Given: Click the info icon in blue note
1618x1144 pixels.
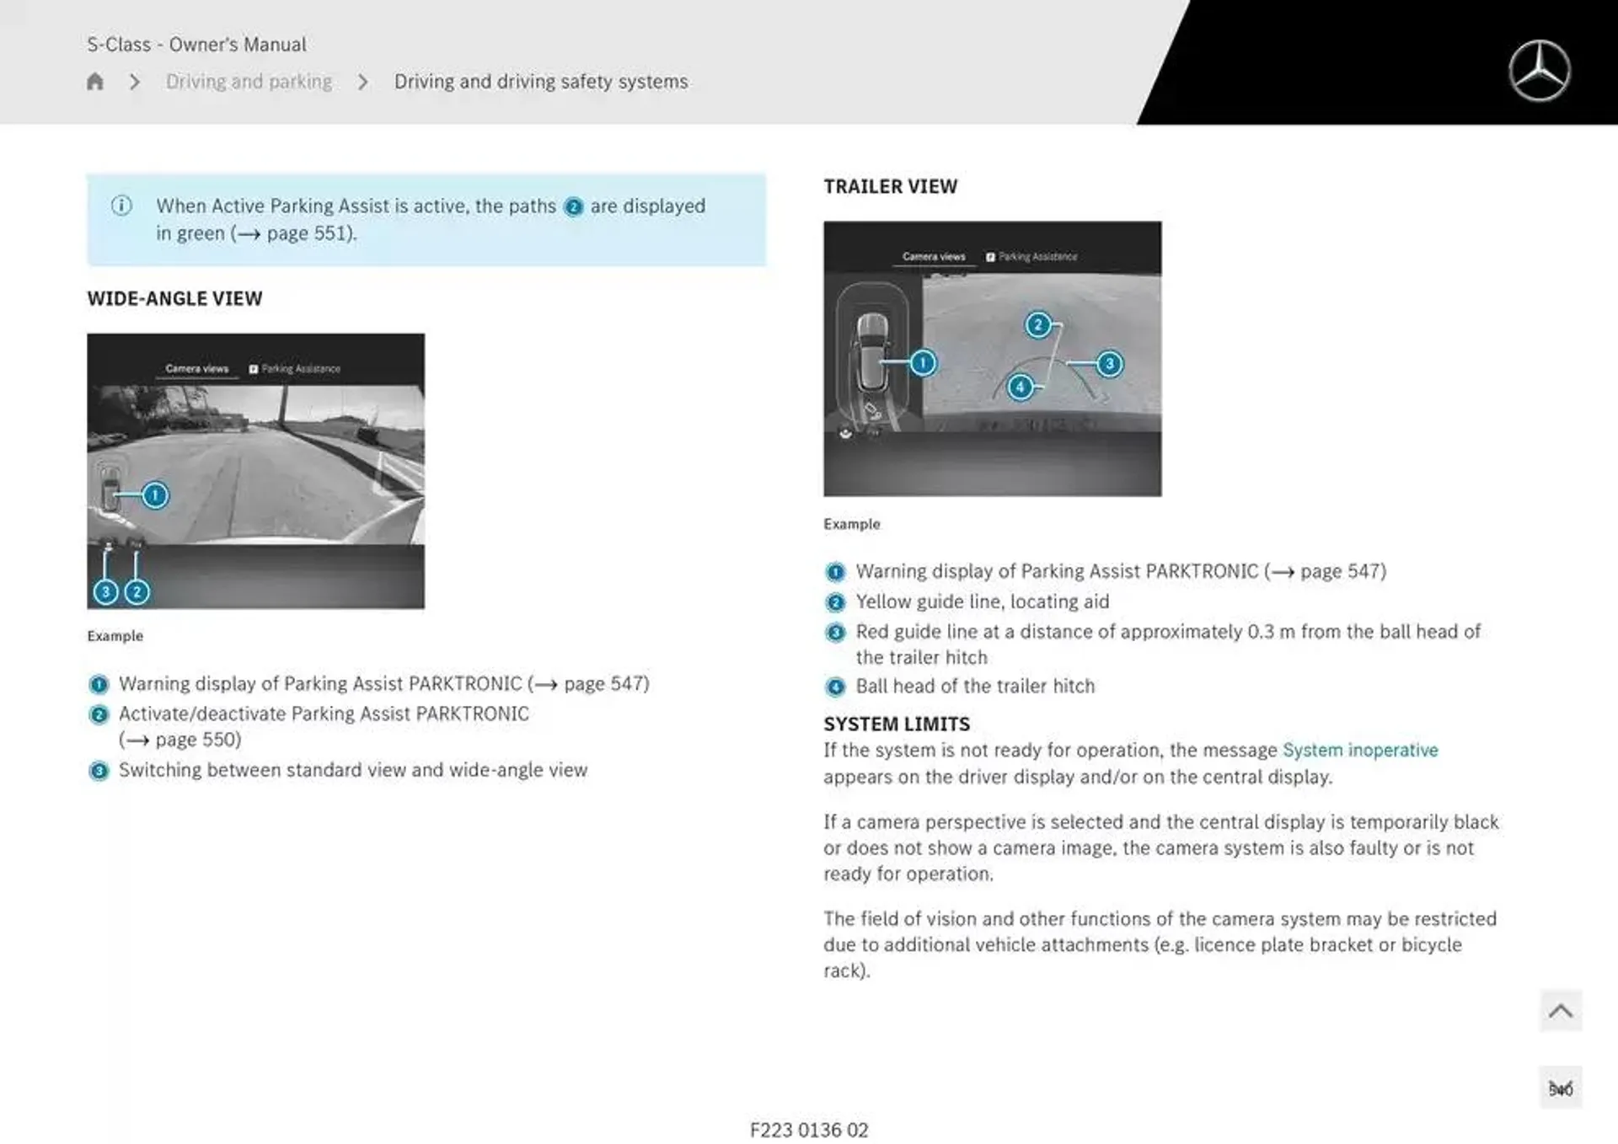Looking at the screenshot, I should (121, 206).
